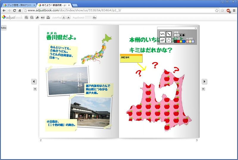This screenshot has height=160, width=238.
Task: Select the thinnest line width option
Action: tap(175, 35)
